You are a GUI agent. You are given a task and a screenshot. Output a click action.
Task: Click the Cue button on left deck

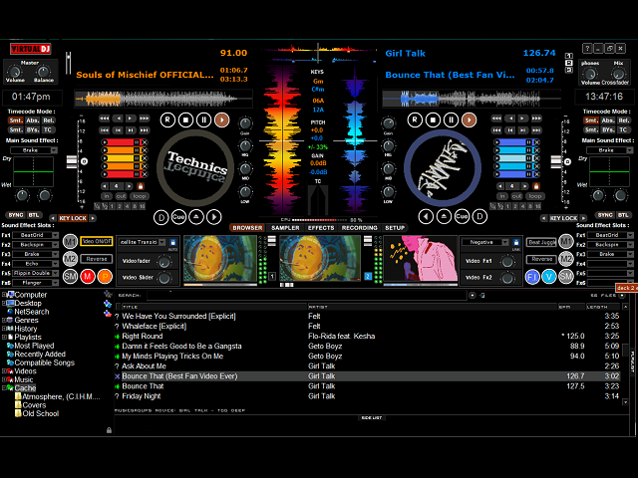point(178,217)
